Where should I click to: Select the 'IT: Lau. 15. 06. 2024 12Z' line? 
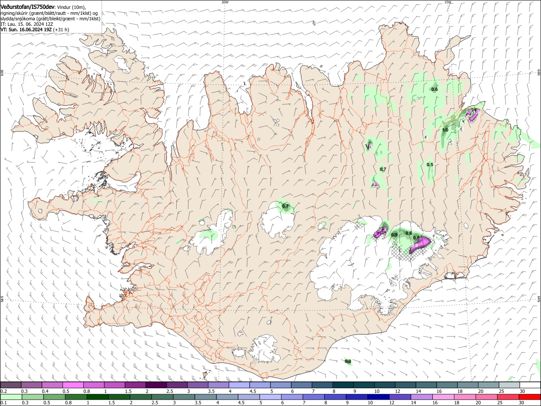pyautogui.click(x=27, y=24)
